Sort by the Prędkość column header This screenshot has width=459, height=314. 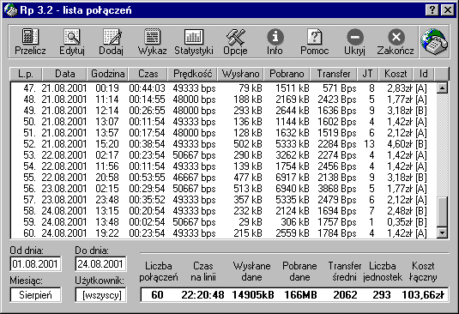click(192, 74)
